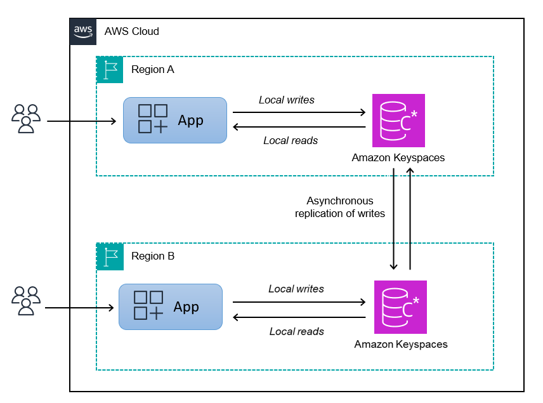Open the App service icon in Region A
Viewport: 543px width, 403px height.
pos(174,120)
